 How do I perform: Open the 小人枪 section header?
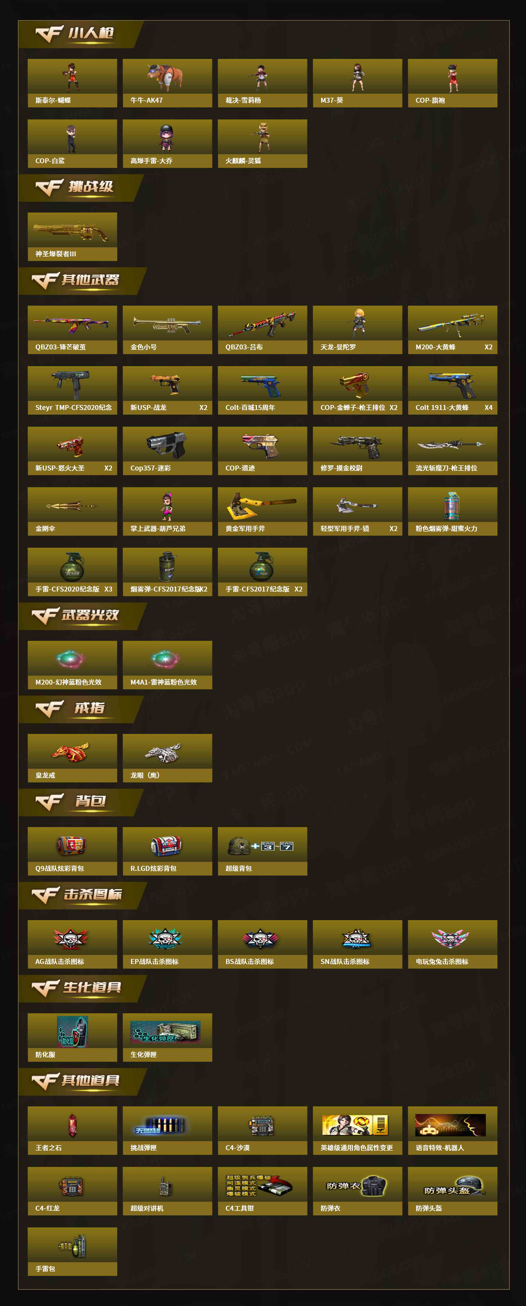[81, 35]
